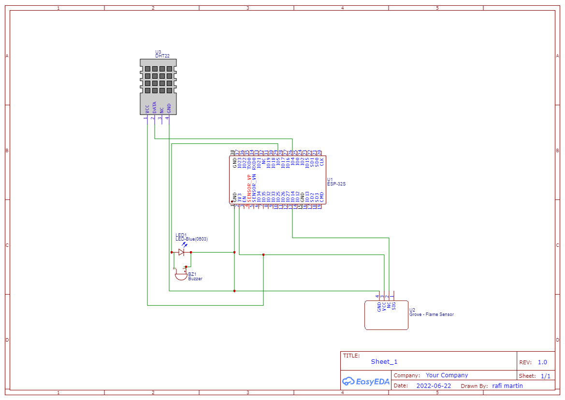
Task: Click the date 2022-06-22 field
Action: (433, 386)
